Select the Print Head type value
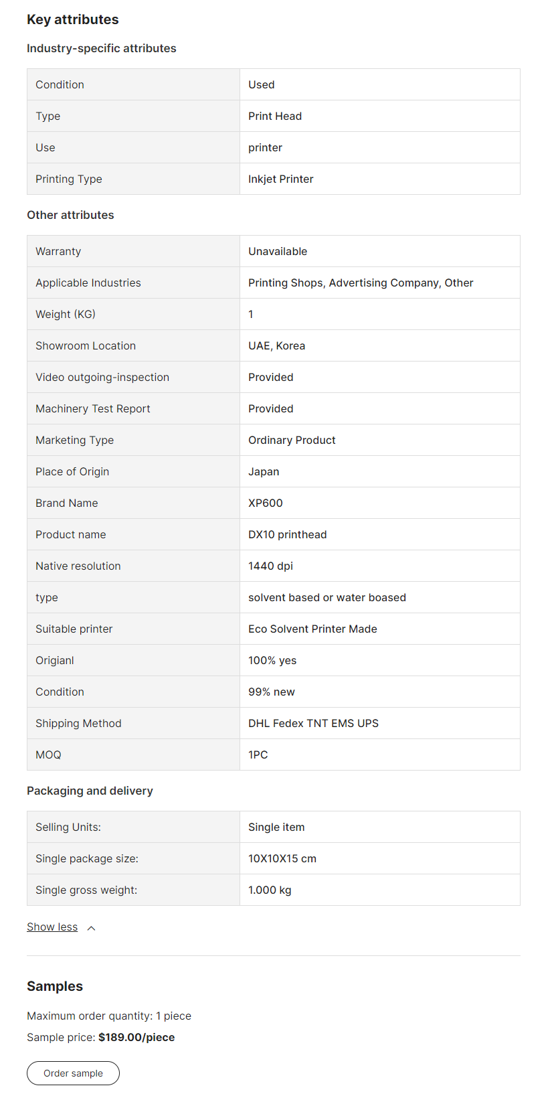The image size is (554, 1106). point(275,116)
